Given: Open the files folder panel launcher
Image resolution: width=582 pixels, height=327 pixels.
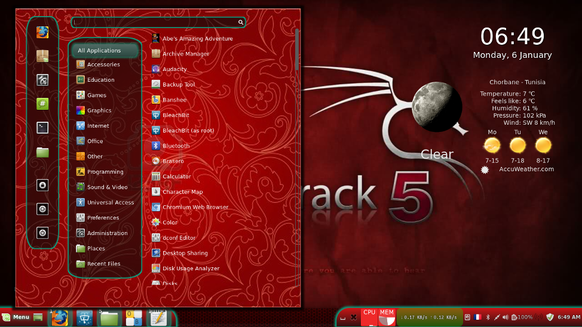Looking at the screenshot, I should coord(109,317).
